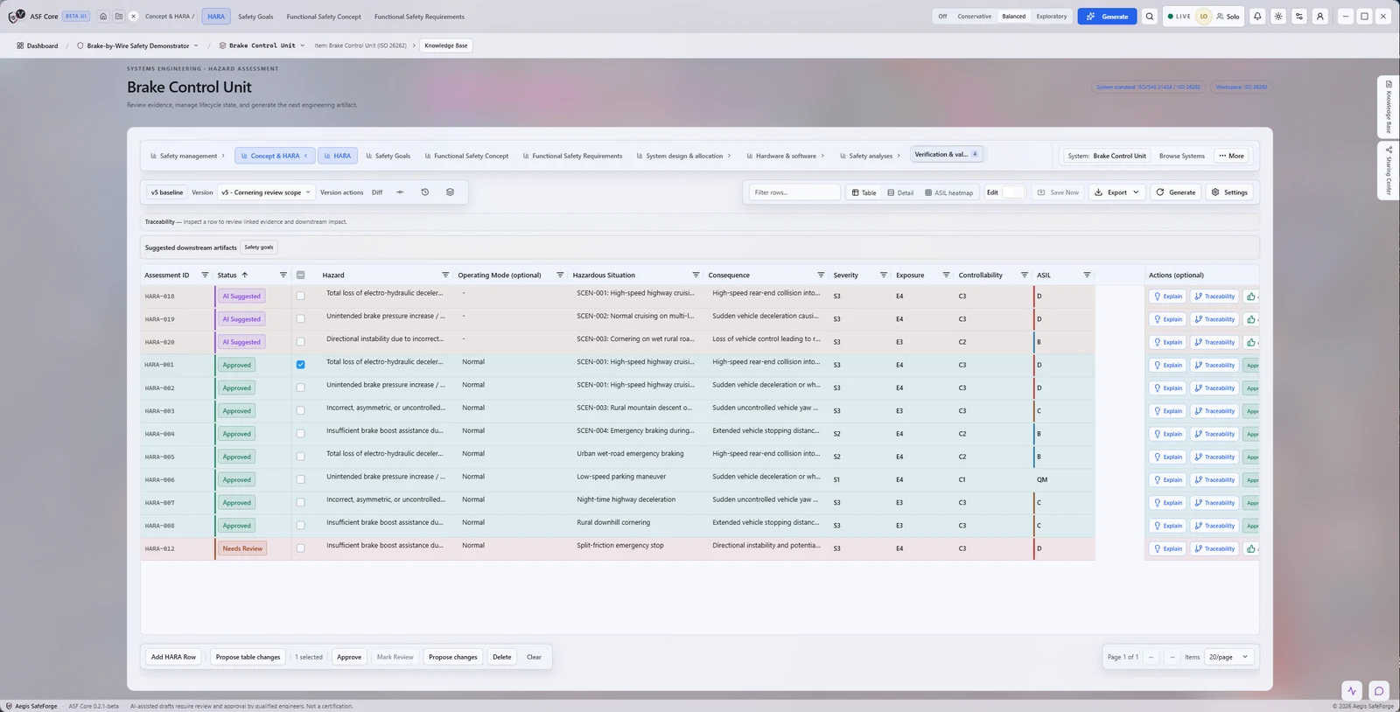Open the sliders preferences icon in top bar

click(x=1299, y=17)
